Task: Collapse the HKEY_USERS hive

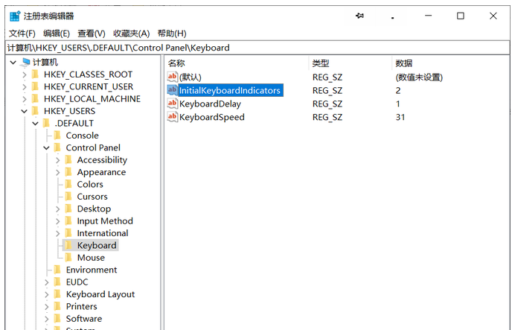Action: [25, 111]
